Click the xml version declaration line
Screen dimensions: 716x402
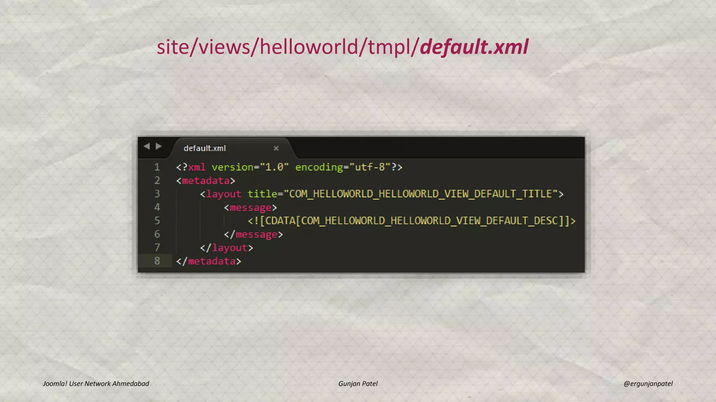[289, 167]
